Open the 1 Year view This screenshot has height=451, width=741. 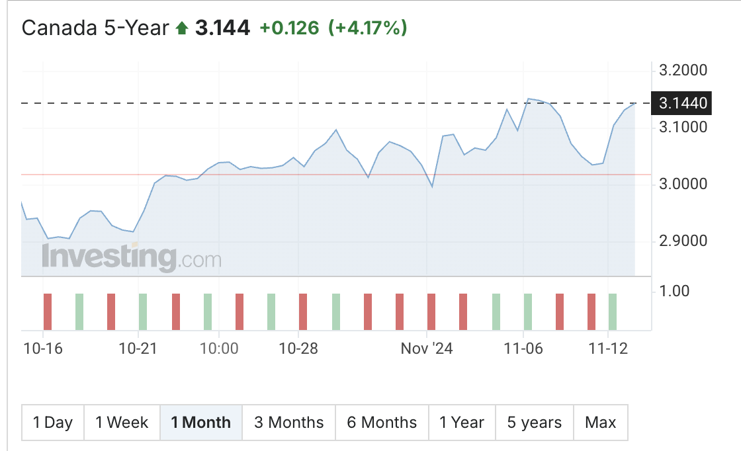pos(462,423)
